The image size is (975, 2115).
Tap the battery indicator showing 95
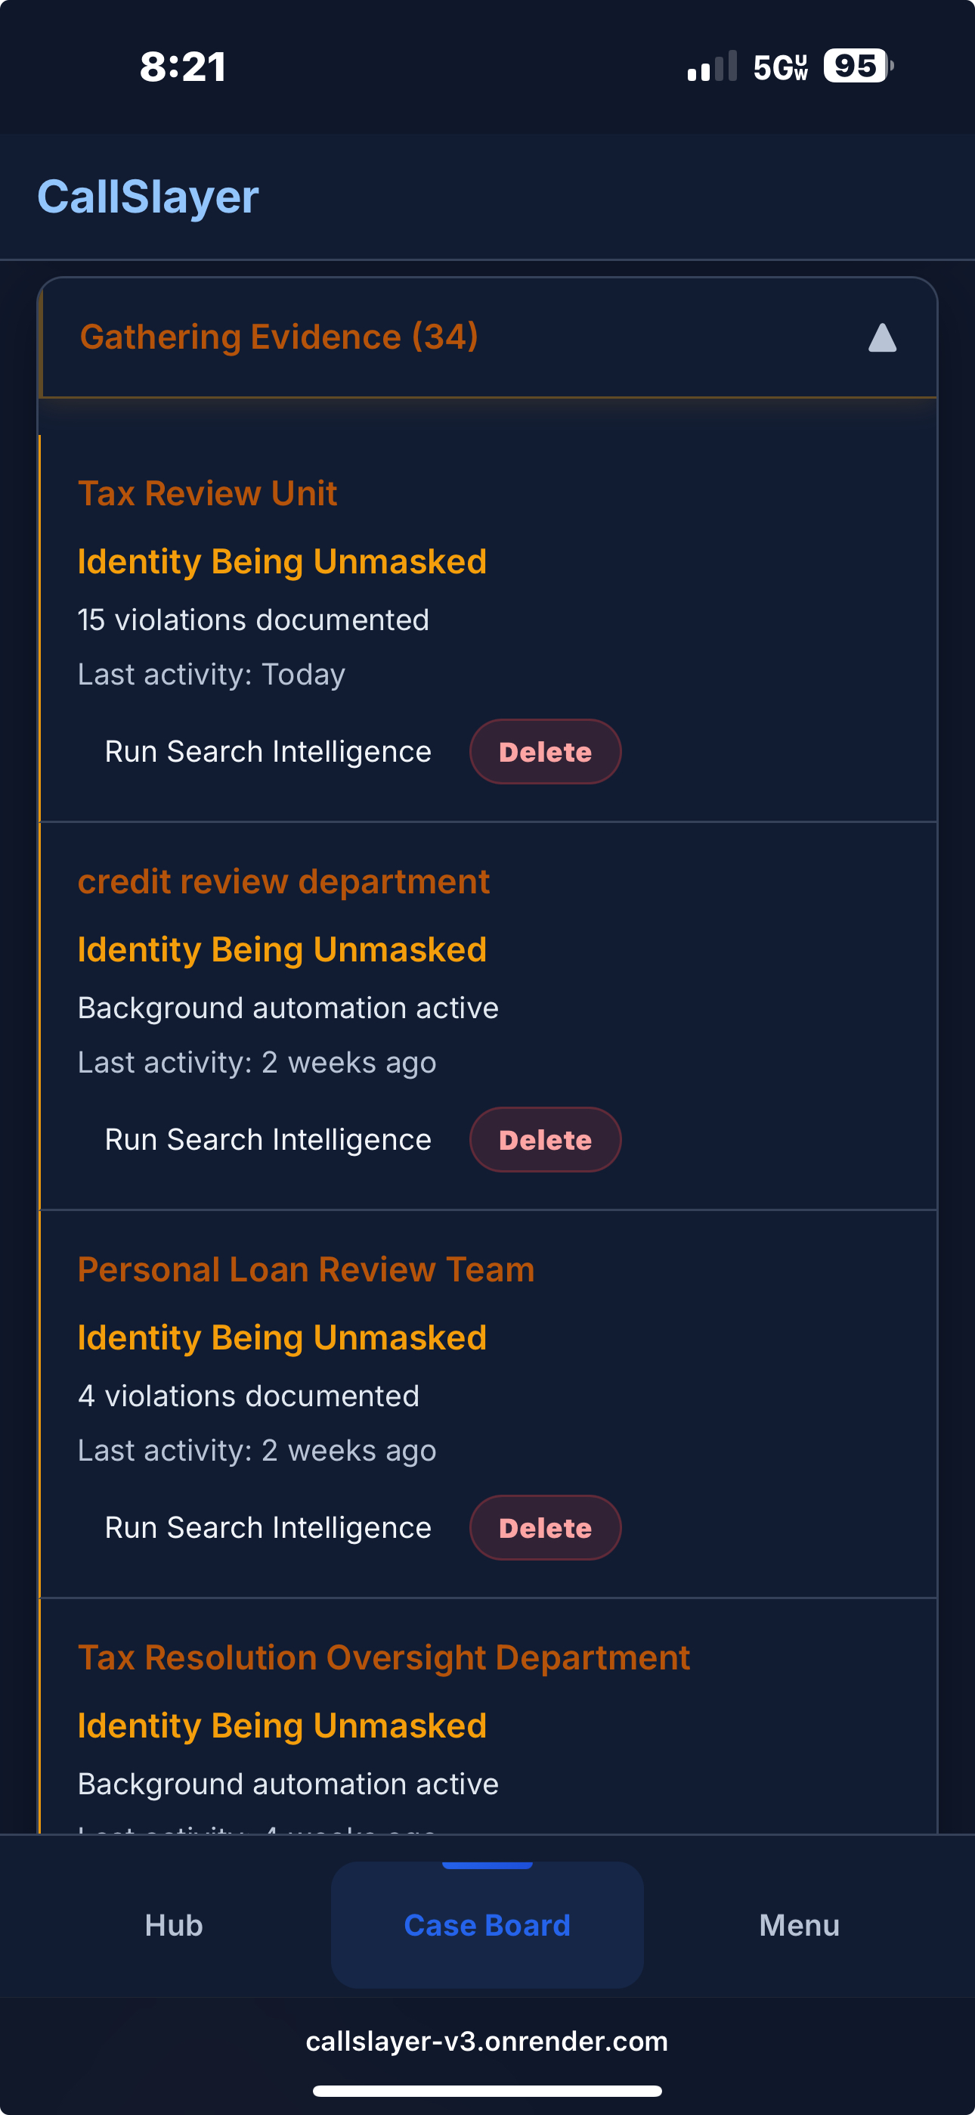[x=855, y=67]
